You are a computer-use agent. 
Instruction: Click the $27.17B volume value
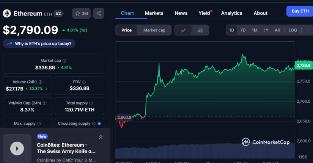pos(14,89)
